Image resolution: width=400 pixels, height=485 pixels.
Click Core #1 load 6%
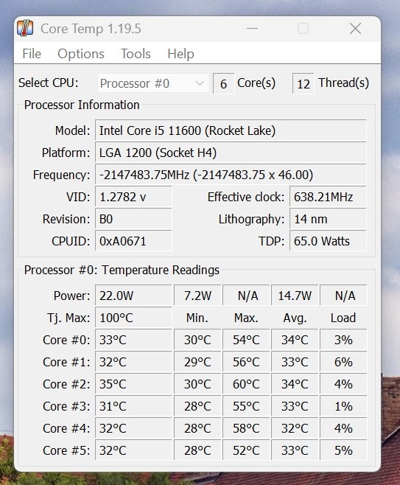(x=343, y=362)
